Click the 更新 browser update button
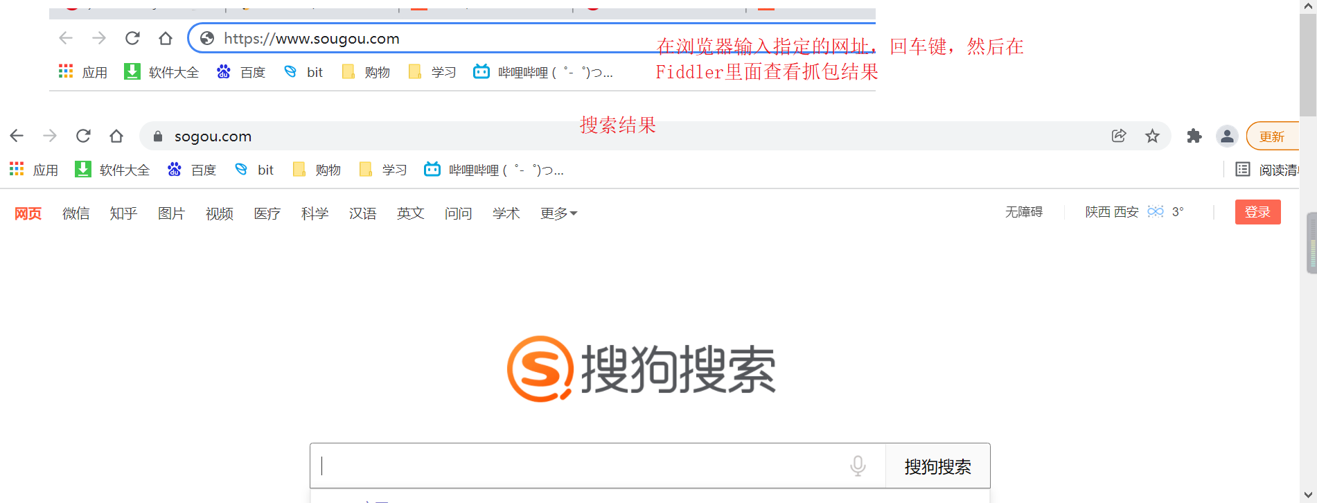 tap(1272, 136)
